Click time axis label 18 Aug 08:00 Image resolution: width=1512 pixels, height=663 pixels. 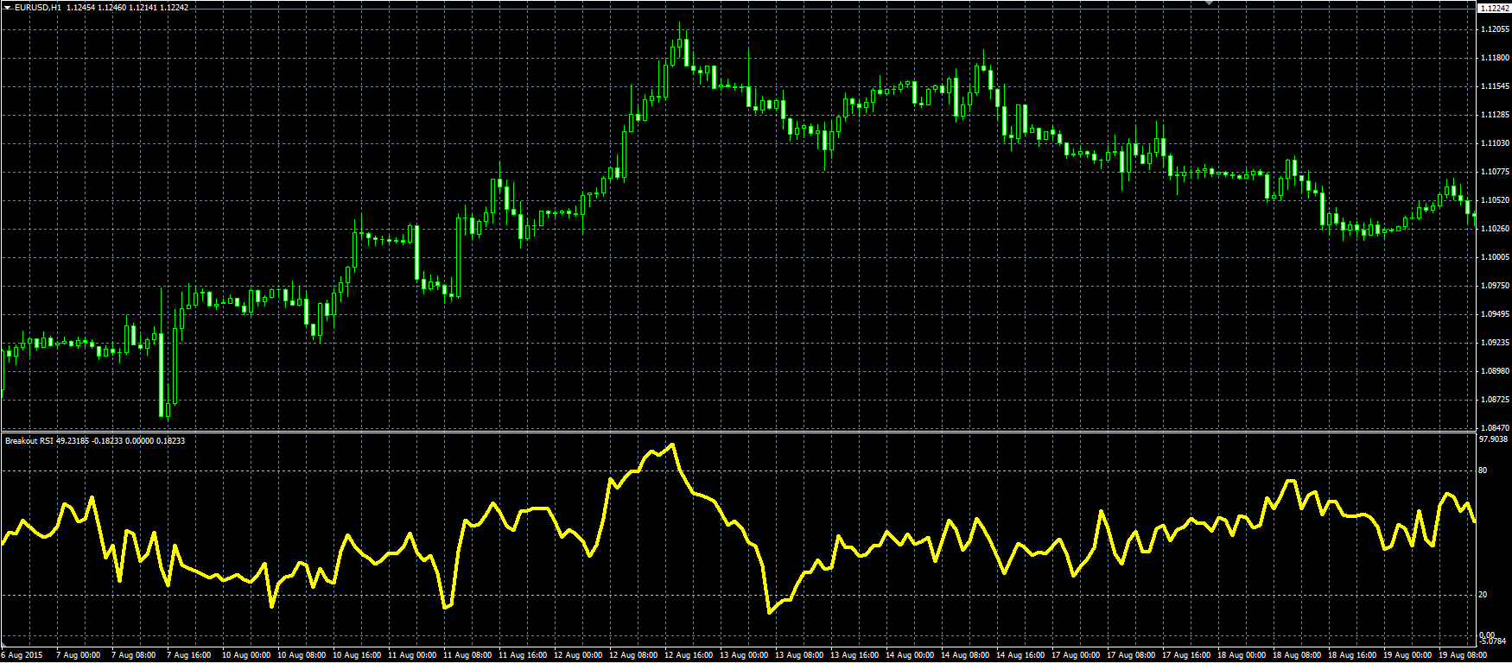[1297, 655]
